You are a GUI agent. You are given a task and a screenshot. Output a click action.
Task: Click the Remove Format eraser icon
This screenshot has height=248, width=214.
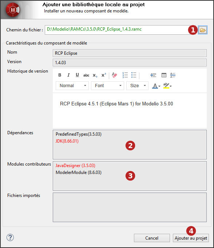tap(114, 75)
